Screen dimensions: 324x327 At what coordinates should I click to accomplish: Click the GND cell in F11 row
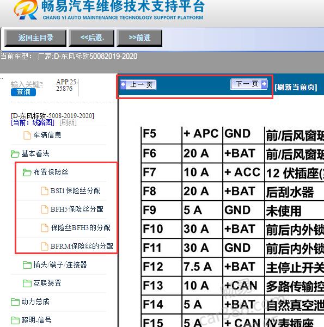243,248
